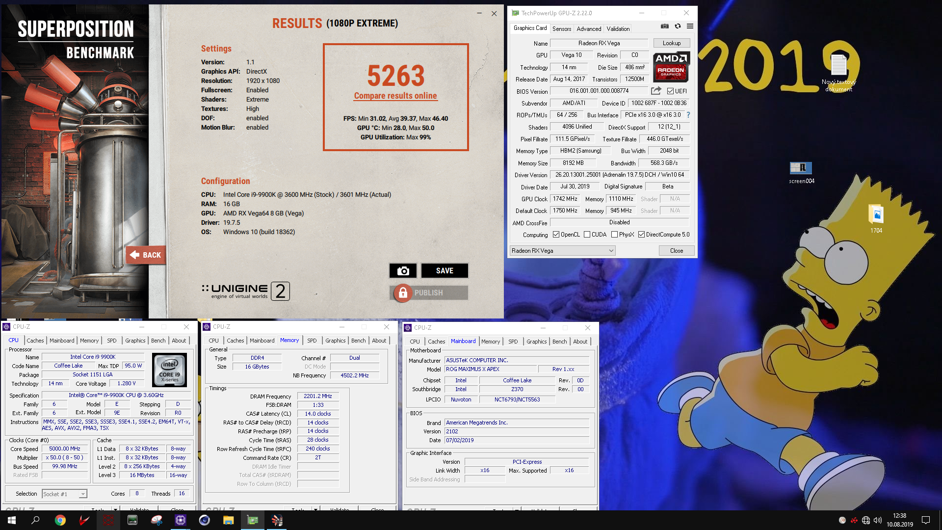Click the BACK button in Superposition
This screenshot has height=530, width=942.
(146, 255)
